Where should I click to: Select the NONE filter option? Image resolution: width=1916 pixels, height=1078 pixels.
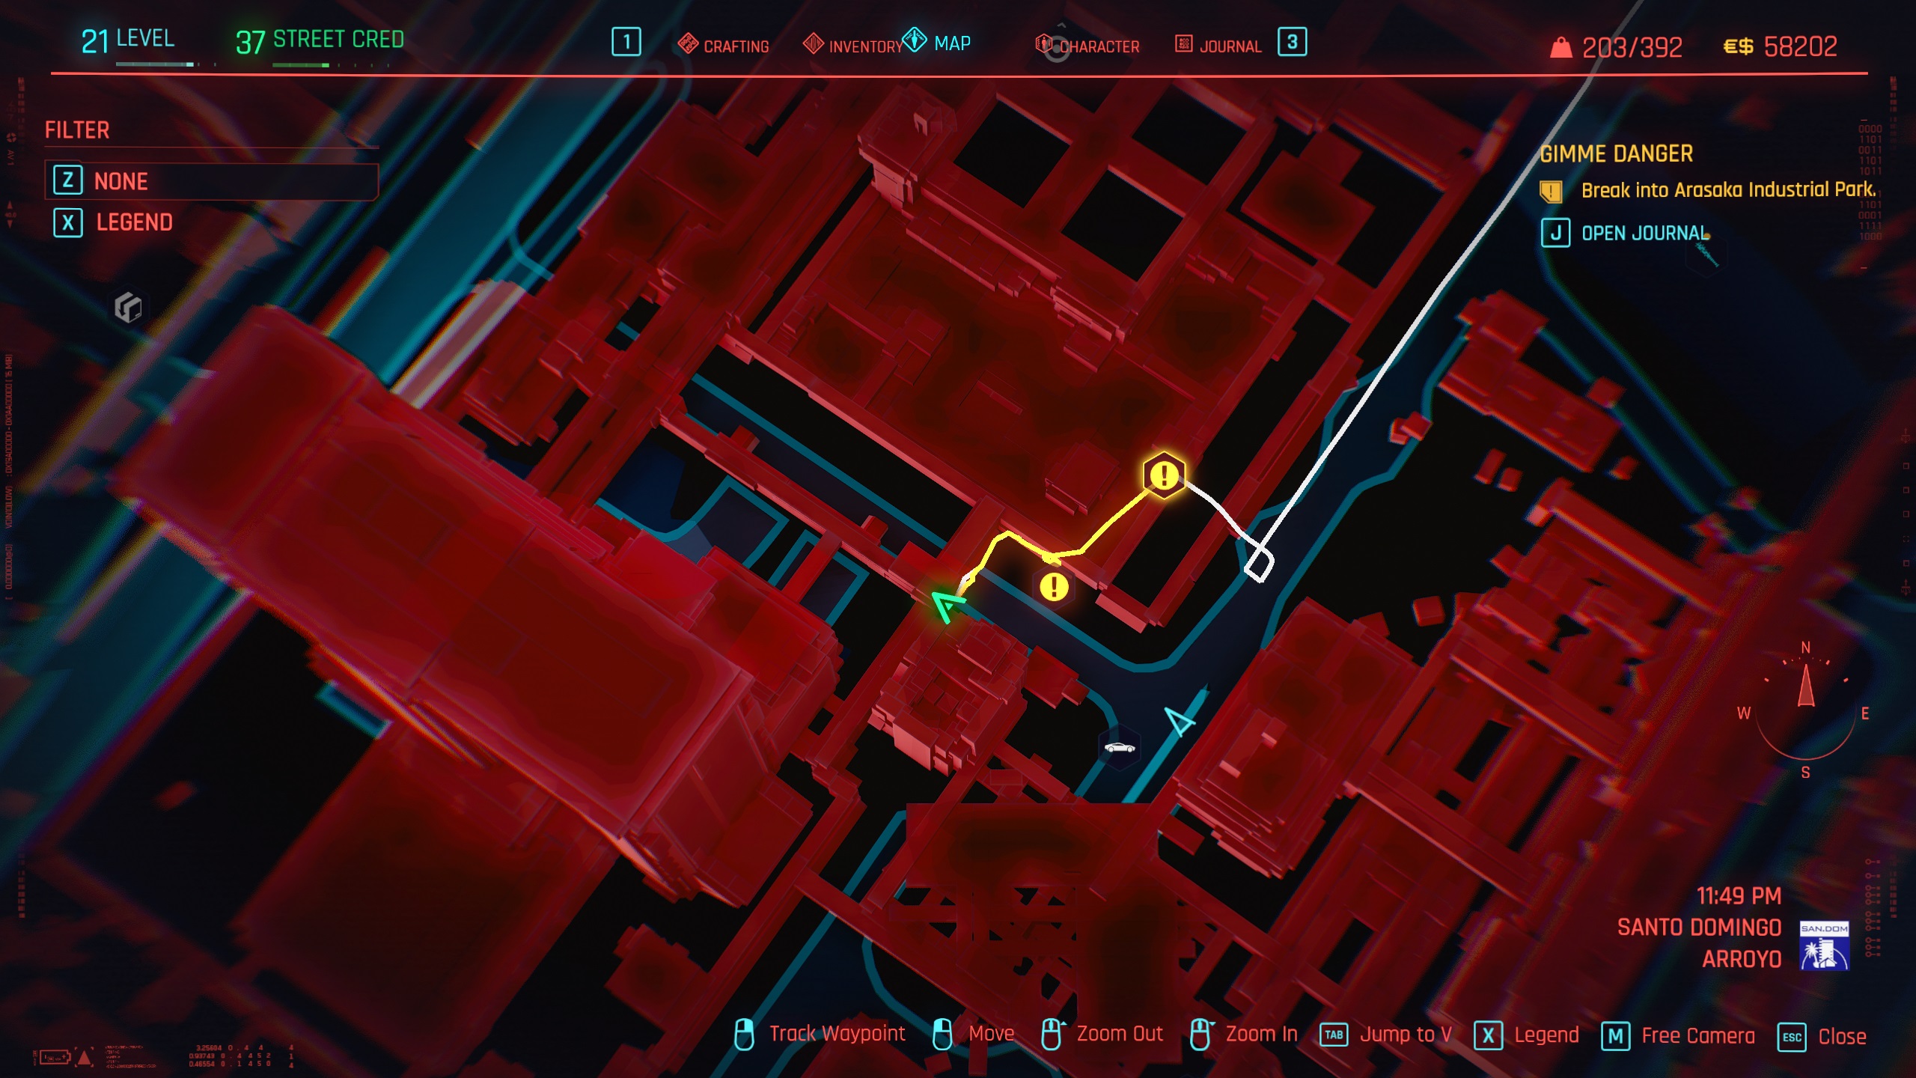pyautogui.click(x=212, y=181)
